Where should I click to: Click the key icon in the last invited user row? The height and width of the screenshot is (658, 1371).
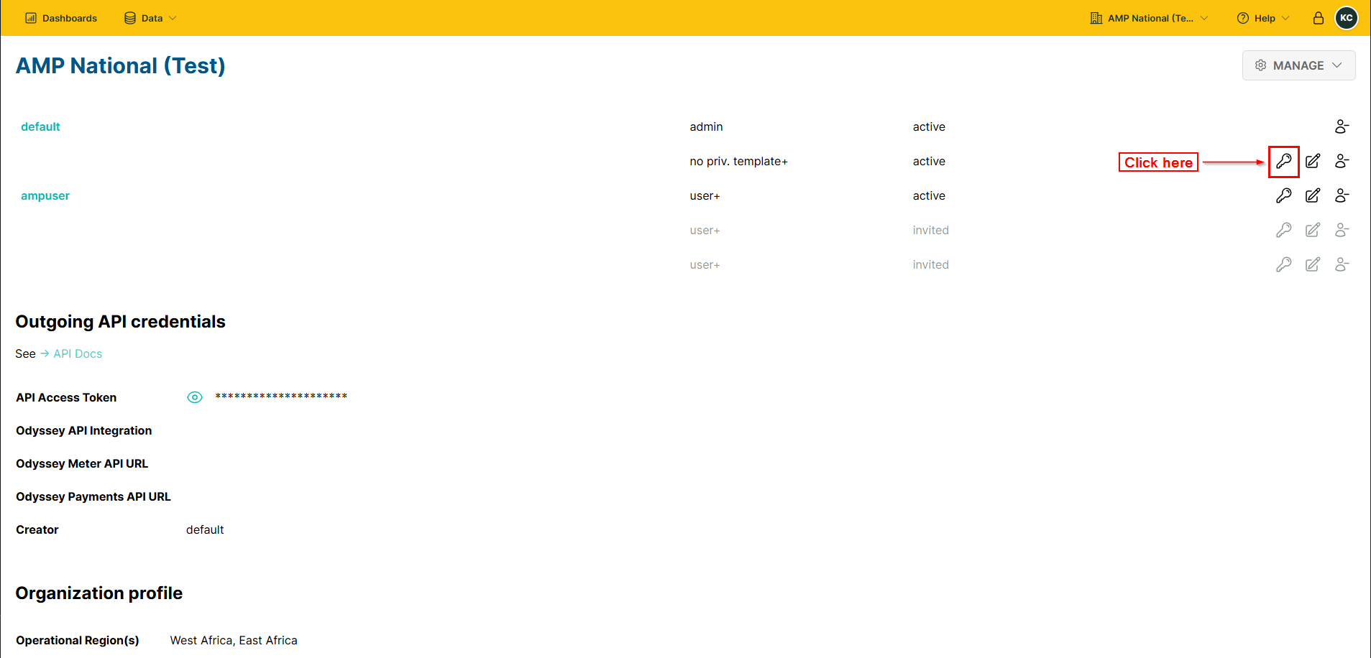pyautogui.click(x=1283, y=264)
